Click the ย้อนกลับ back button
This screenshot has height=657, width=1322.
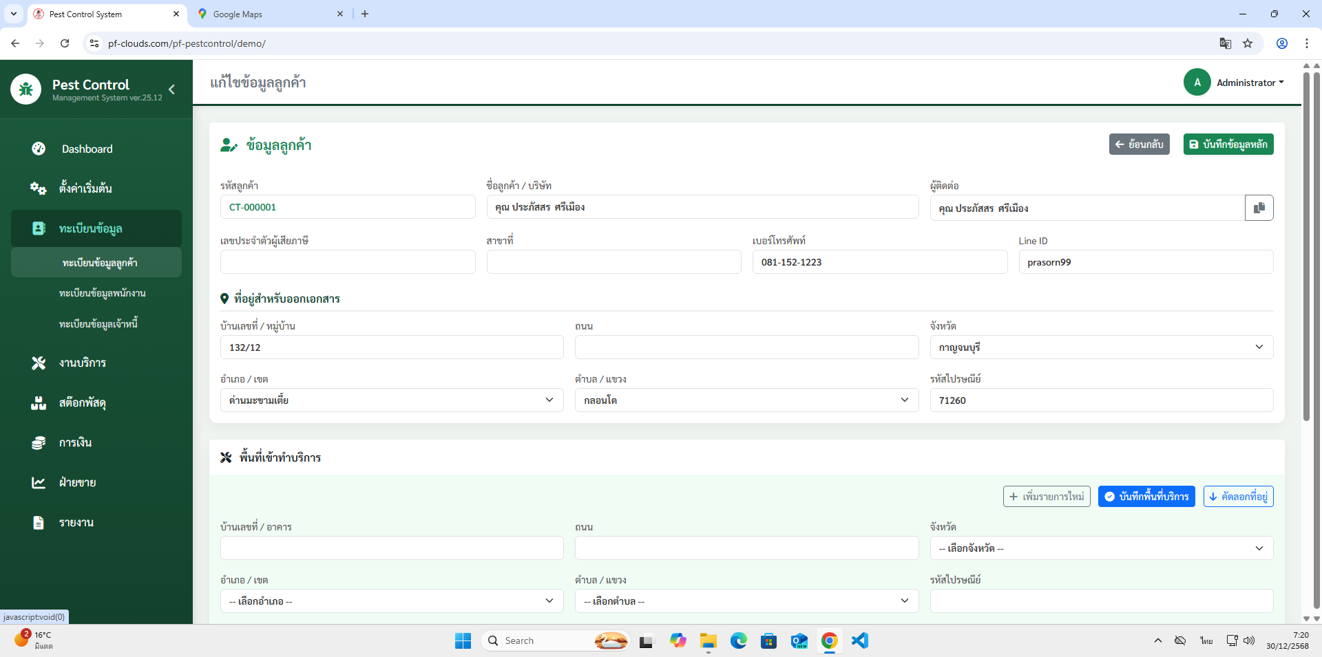click(x=1139, y=144)
